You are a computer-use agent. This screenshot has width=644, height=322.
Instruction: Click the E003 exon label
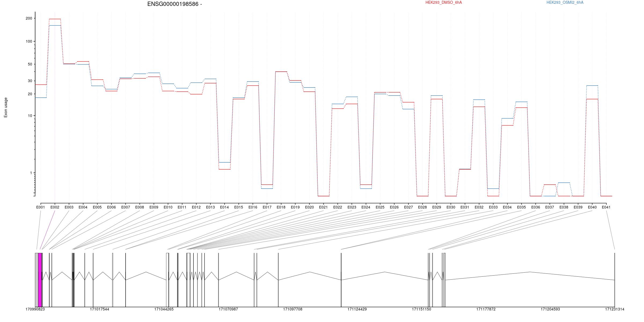pyautogui.click(x=69, y=207)
